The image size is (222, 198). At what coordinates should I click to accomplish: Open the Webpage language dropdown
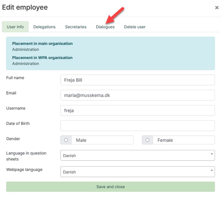(137, 172)
